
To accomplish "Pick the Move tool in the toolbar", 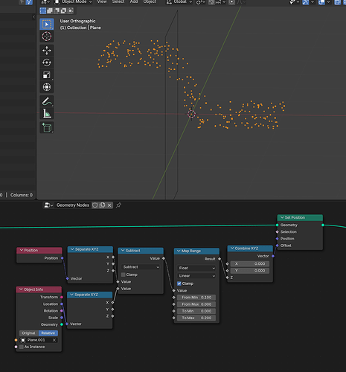I will [x=47, y=51].
